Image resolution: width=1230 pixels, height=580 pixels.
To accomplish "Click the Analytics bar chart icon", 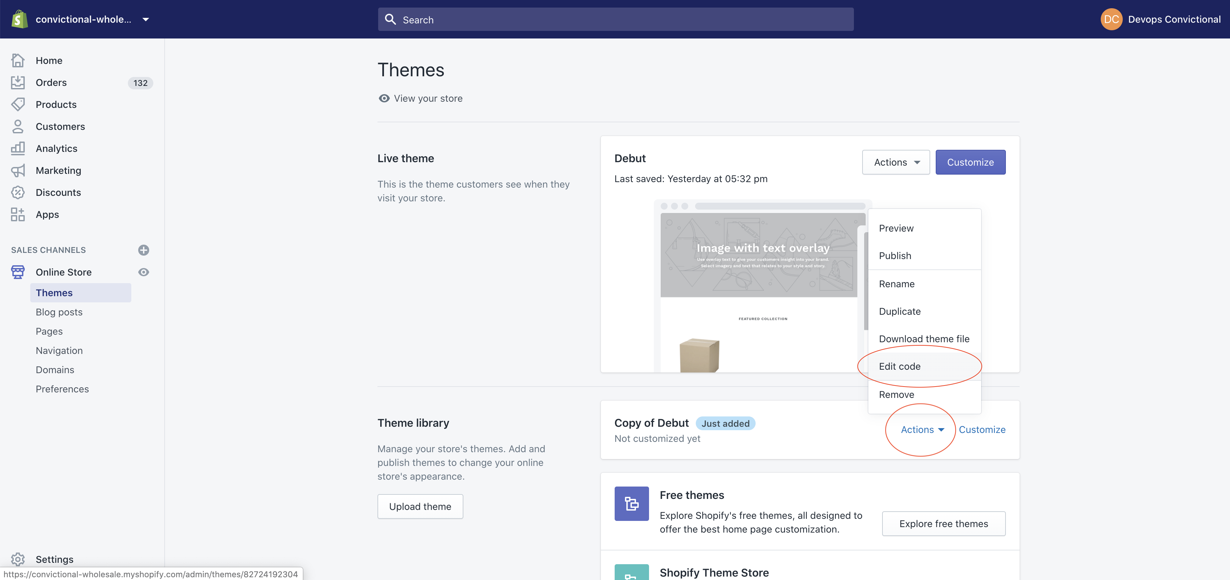I will (x=18, y=148).
